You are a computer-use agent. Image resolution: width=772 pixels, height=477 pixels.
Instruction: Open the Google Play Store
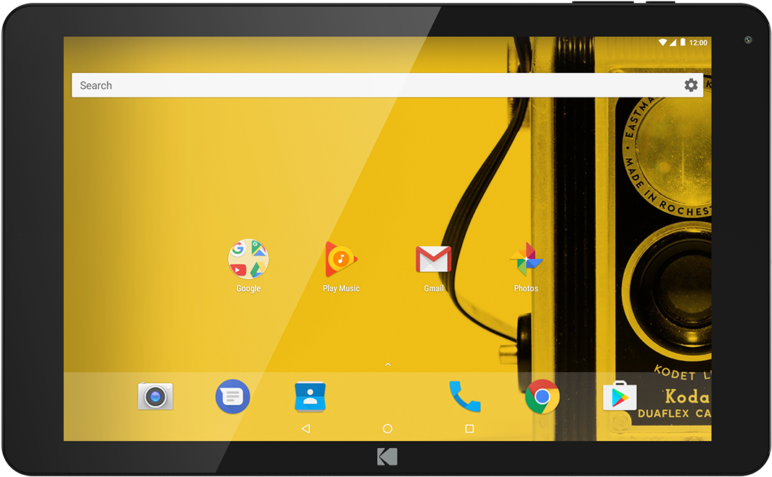tap(620, 396)
